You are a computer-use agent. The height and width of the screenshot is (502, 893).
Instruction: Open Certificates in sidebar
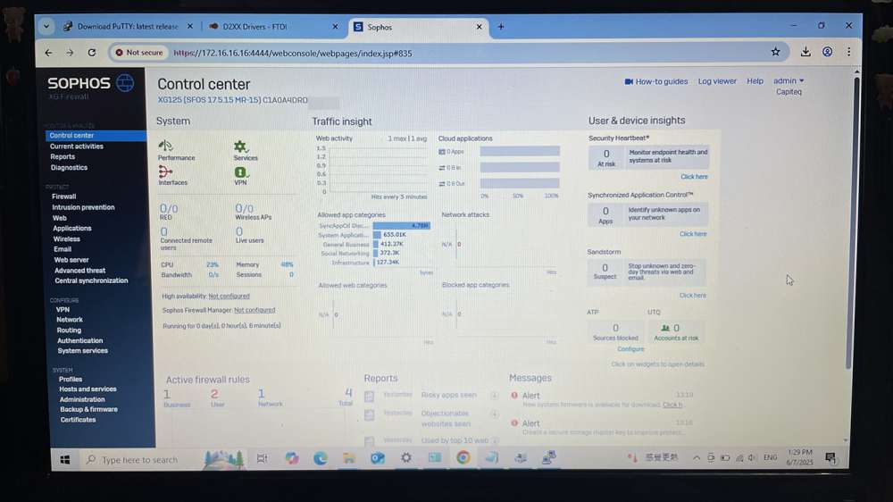pos(78,420)
